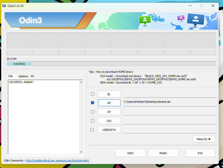Click the empty USERDATA file path field
The width and height of the screenshot is (223, 168).
coord(170,130)
